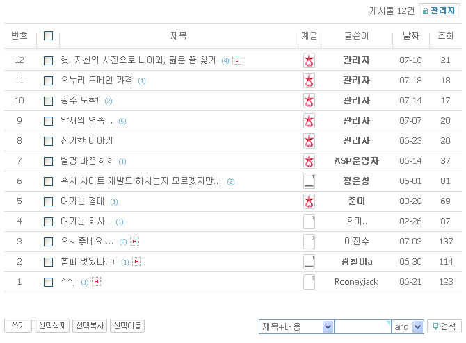Open post titled 홈피 멋있다.ㅋ

[88, 262]
